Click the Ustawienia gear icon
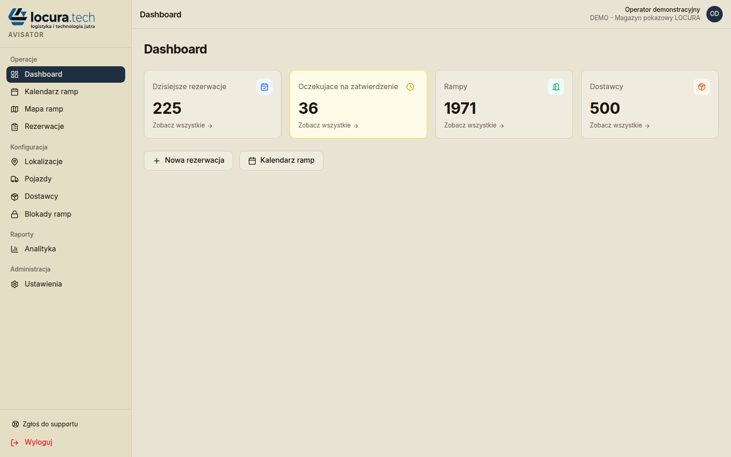 tap(15, 284)
